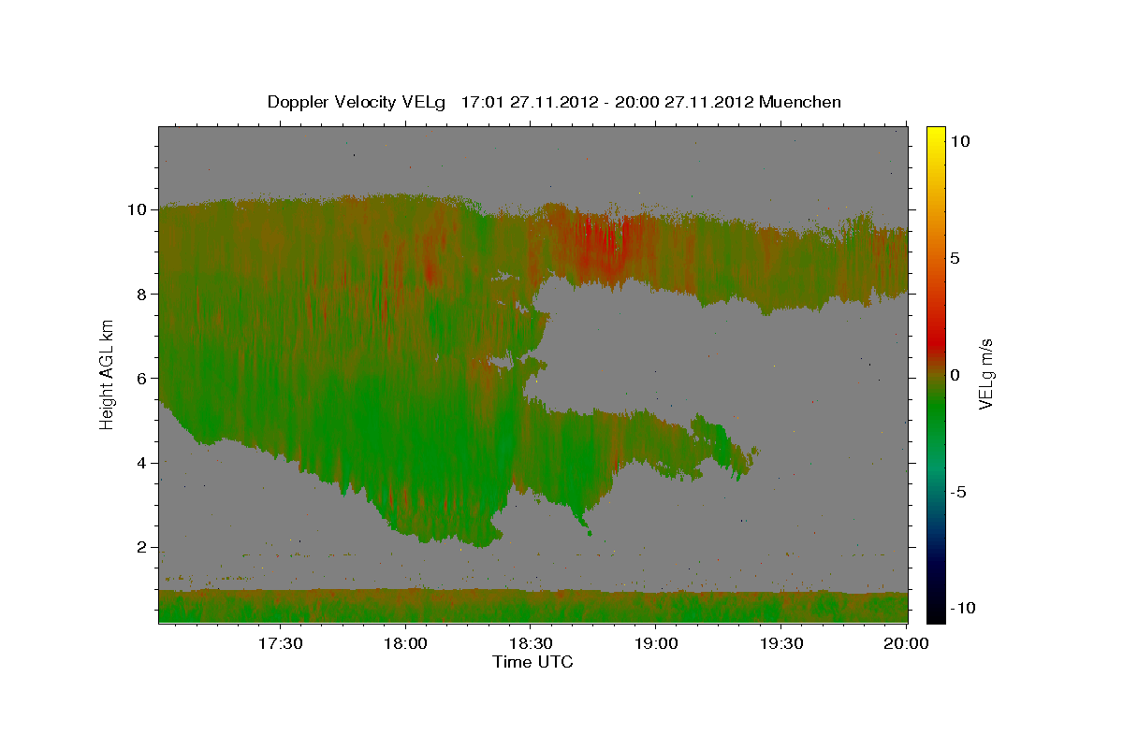Image resolution: width=1123 pixels, height=748 pixels.
Task: Click the 'VELg m/s' colorbar label
Action: [985, 374]
